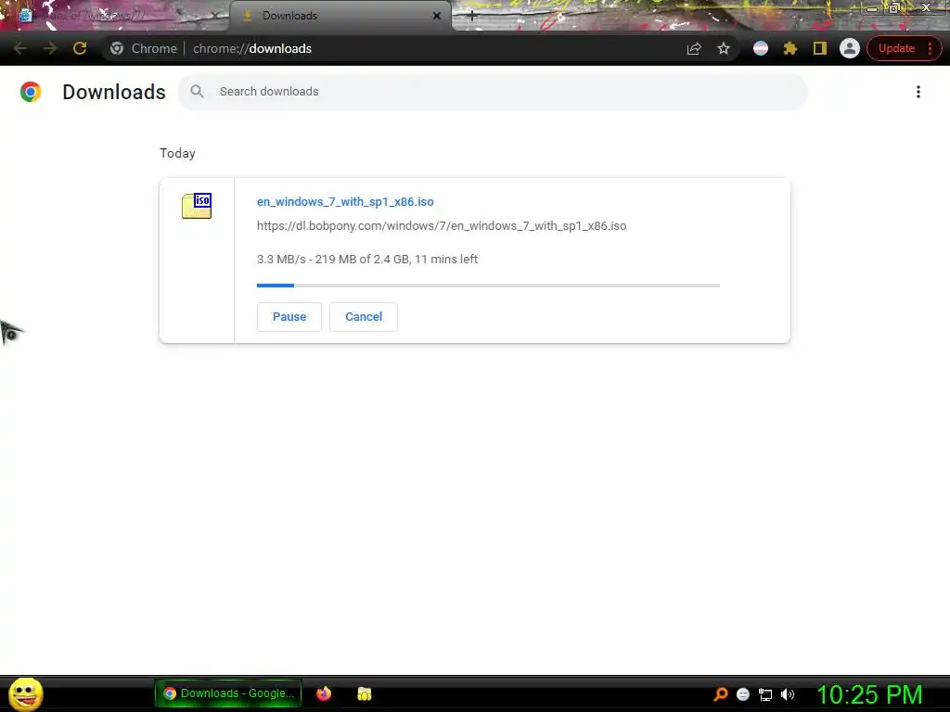Open the downloads page three-dot menu

(x=918, y=92)
